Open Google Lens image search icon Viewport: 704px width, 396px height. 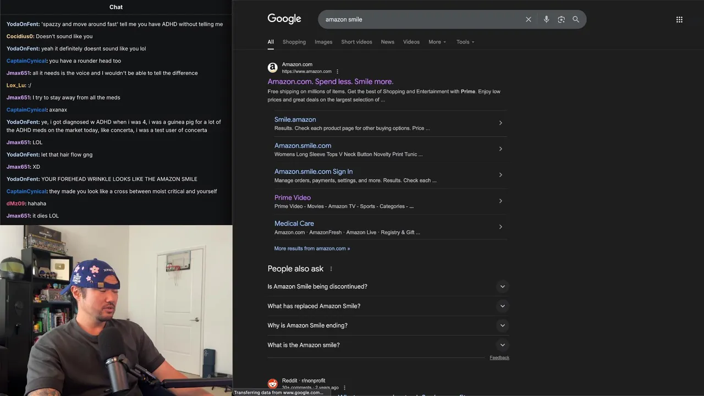click(561, 19)
